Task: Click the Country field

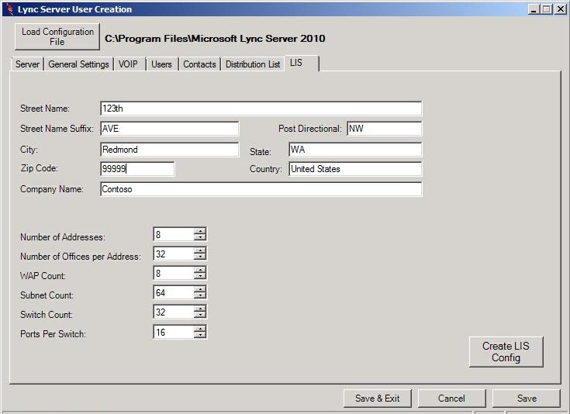Action: click(355, 169)
